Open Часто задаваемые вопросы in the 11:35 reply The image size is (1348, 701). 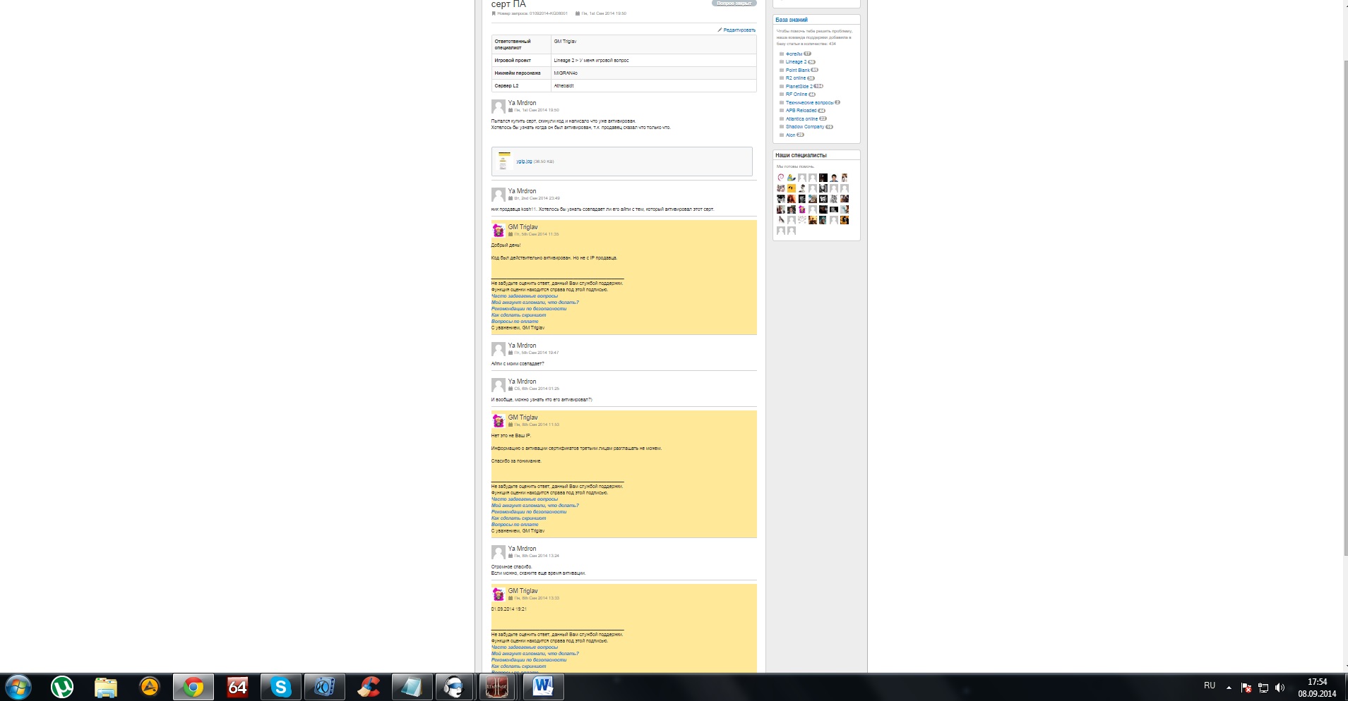tap(525, 296)
